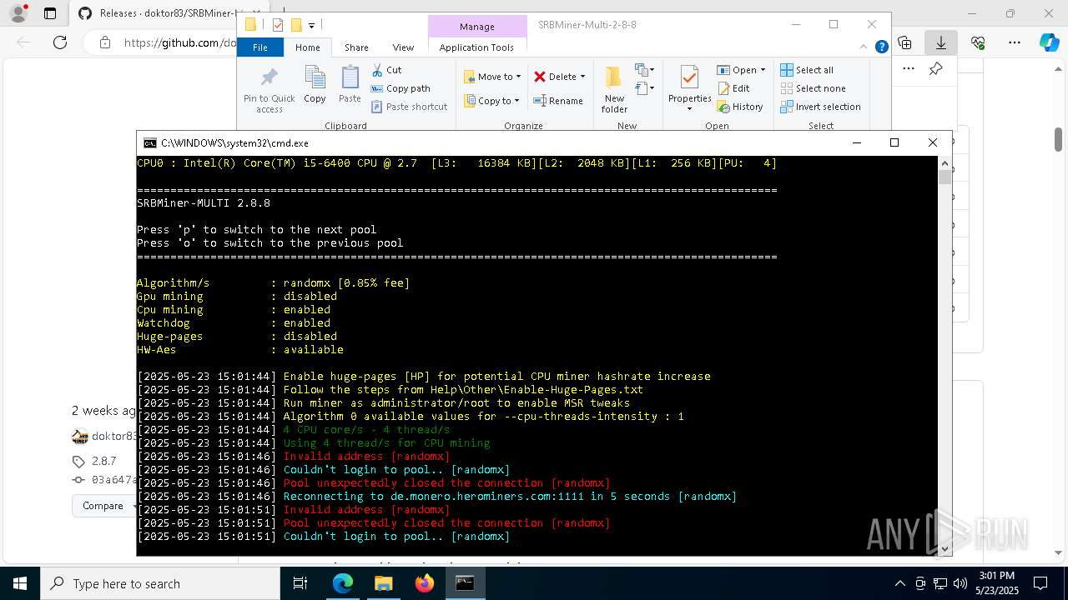Click Paste shortcut in the ribbon
This screenshot has height=600, width=1068.
click(x=409, y=107)
